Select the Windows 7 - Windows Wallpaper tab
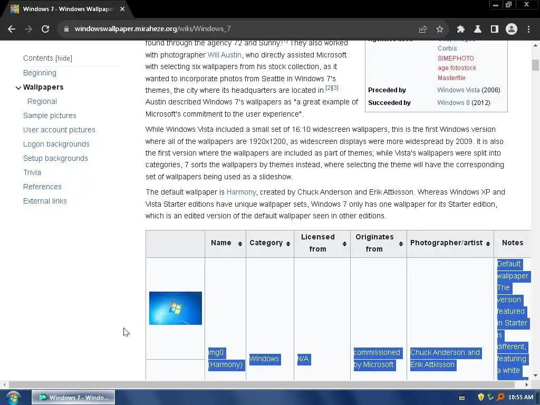The height and width of the screenshot is (405, 540). [x=67, y=9]
